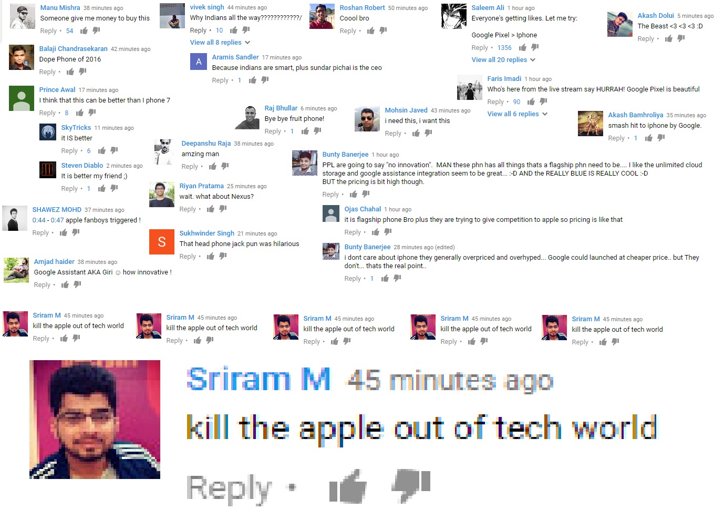The image size is (724, 530).
Task: Reply to Riyan Pratama's Nexus comment
Action: click(188, 209)
